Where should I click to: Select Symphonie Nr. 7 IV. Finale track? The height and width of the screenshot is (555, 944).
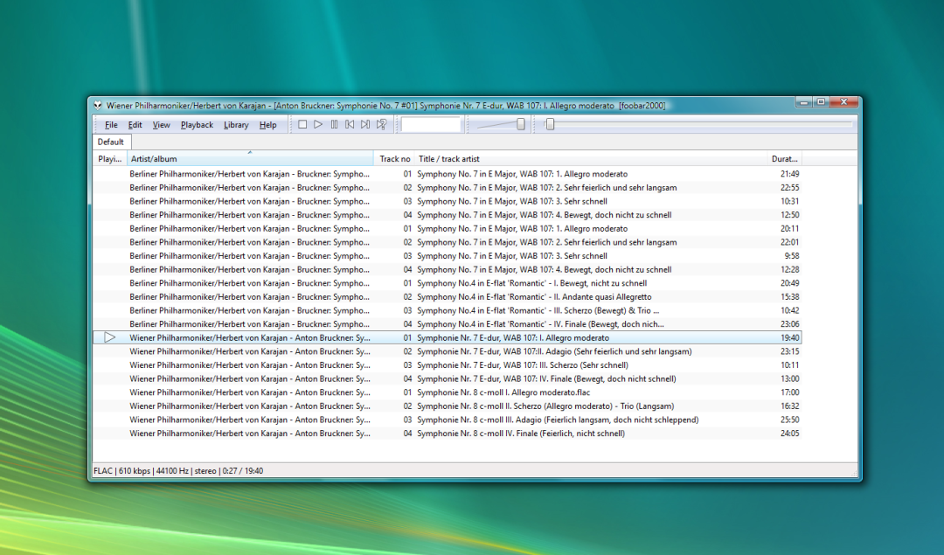tap(448, 378)
